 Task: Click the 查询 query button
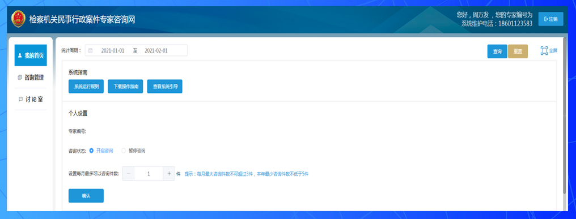tap(497, 51)
